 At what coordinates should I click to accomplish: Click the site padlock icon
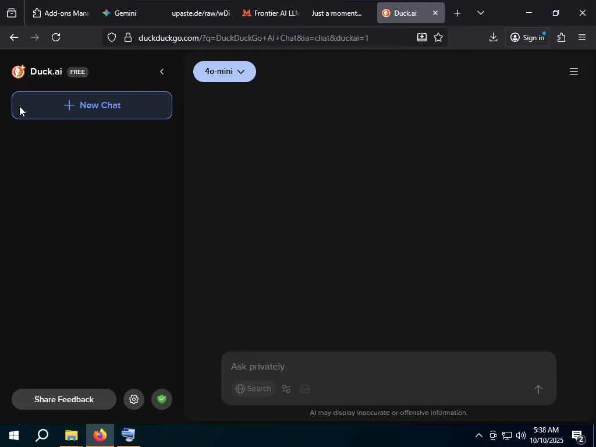click(x=127, y=37)
